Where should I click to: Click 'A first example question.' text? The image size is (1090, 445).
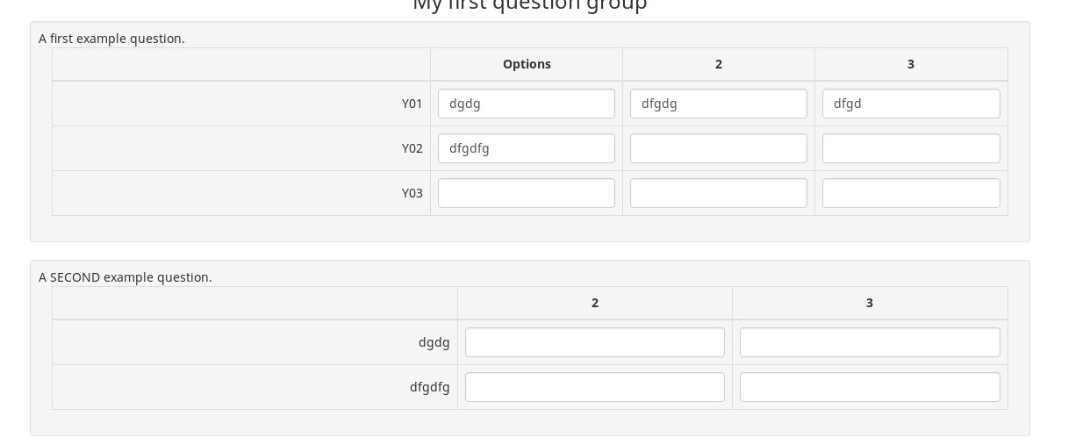click(x=111, y=39)
